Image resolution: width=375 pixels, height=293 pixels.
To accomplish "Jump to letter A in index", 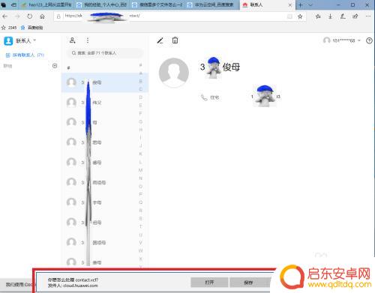I will pyautogui.click(x=141, y=73).
